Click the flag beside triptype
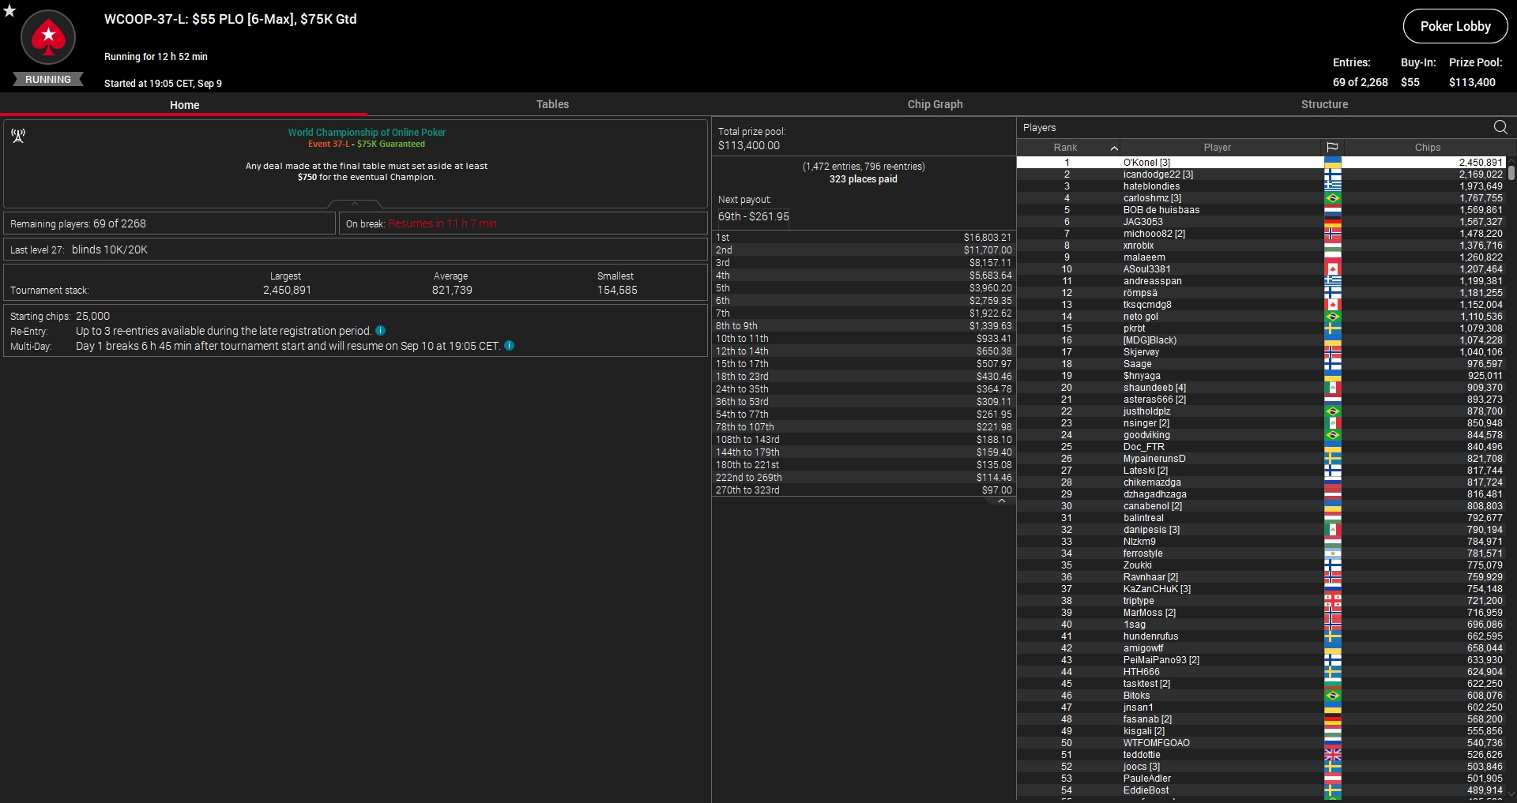The height and width of the screenshot is (803, 1517). click(x=1333, y=601)
